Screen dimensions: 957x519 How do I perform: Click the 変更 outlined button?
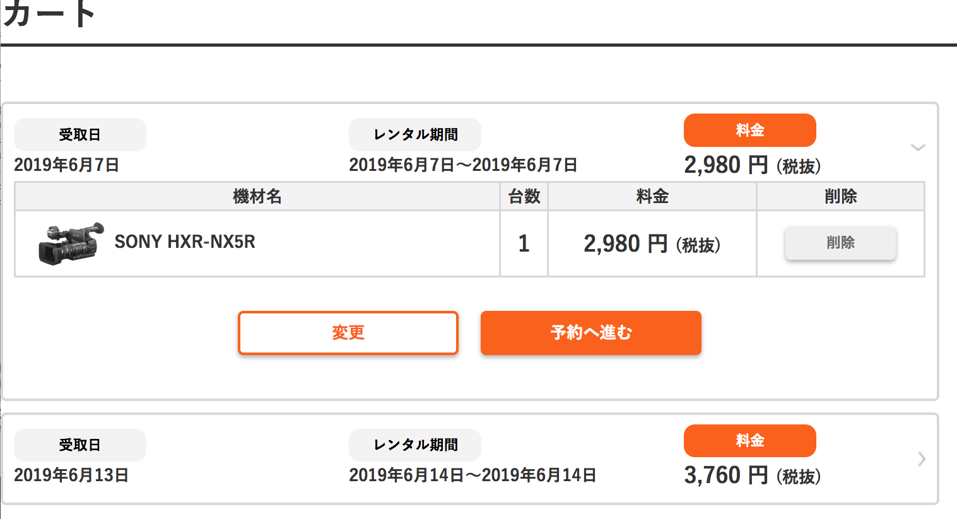[348, 333]
